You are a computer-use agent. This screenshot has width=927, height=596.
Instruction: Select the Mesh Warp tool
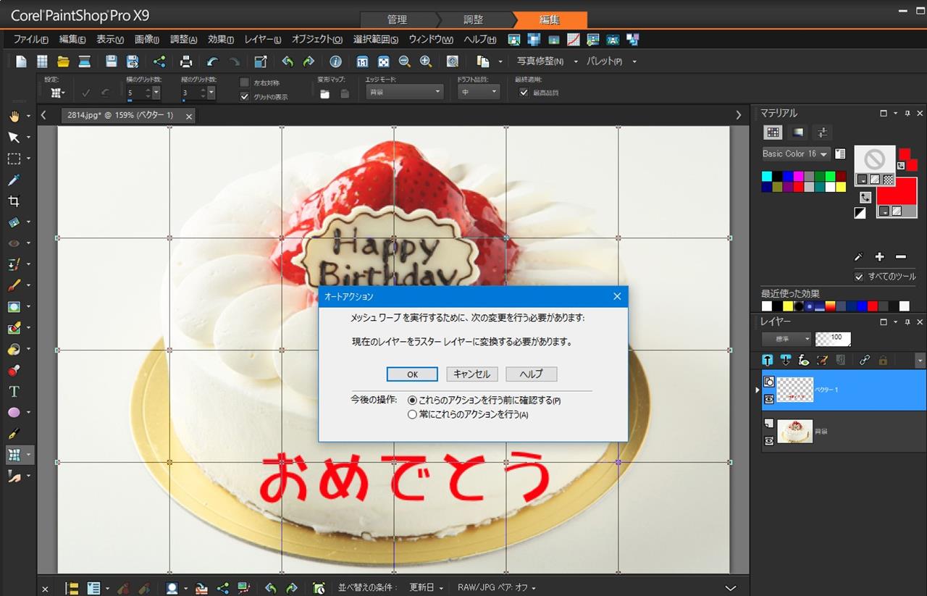(14, 455)
